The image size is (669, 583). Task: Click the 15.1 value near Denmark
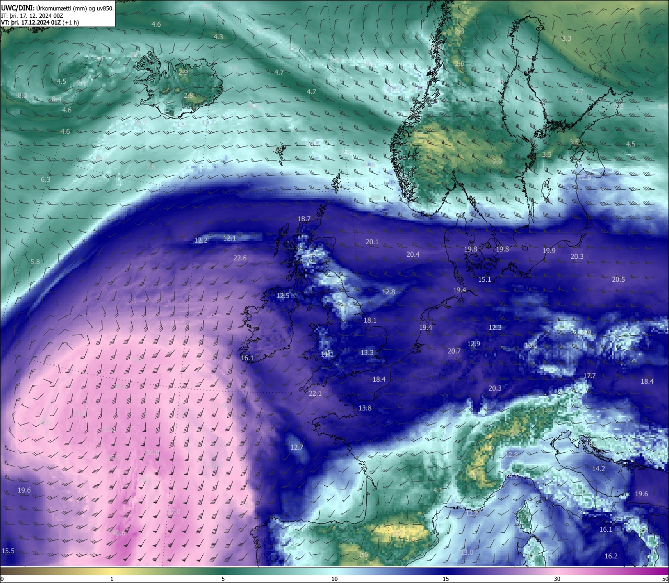[x=485, y=280]
